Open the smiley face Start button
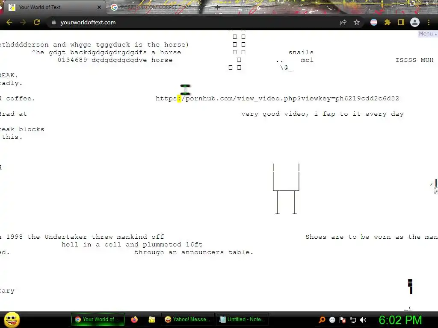The height and width of the screenshot is (328, 438). coord(12,319)
